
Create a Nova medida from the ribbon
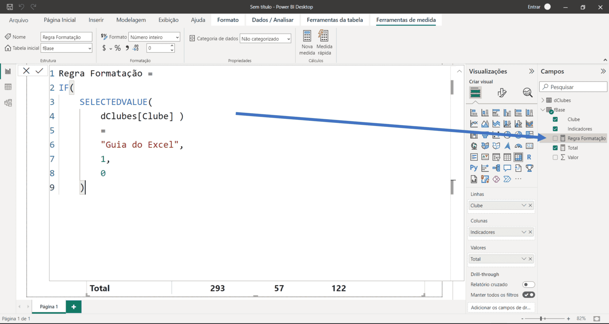(x=307, y=44)
